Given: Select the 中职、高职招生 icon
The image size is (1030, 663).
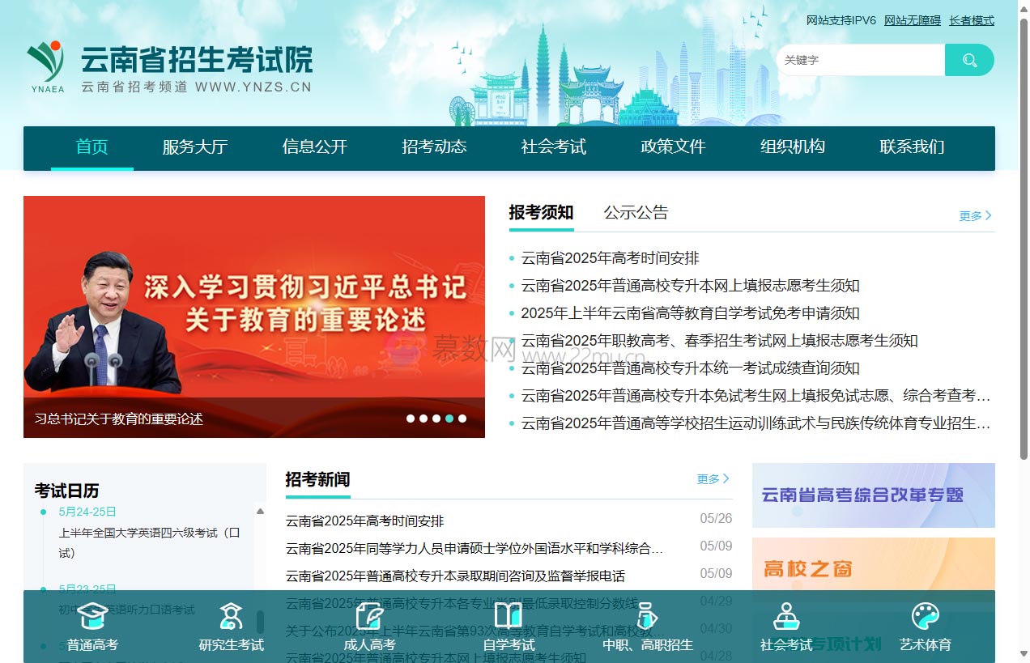Looking at the screenshot, I should 648,617.
